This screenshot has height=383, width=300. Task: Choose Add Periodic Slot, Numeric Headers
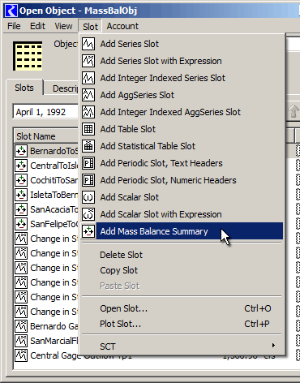(182, 180)
